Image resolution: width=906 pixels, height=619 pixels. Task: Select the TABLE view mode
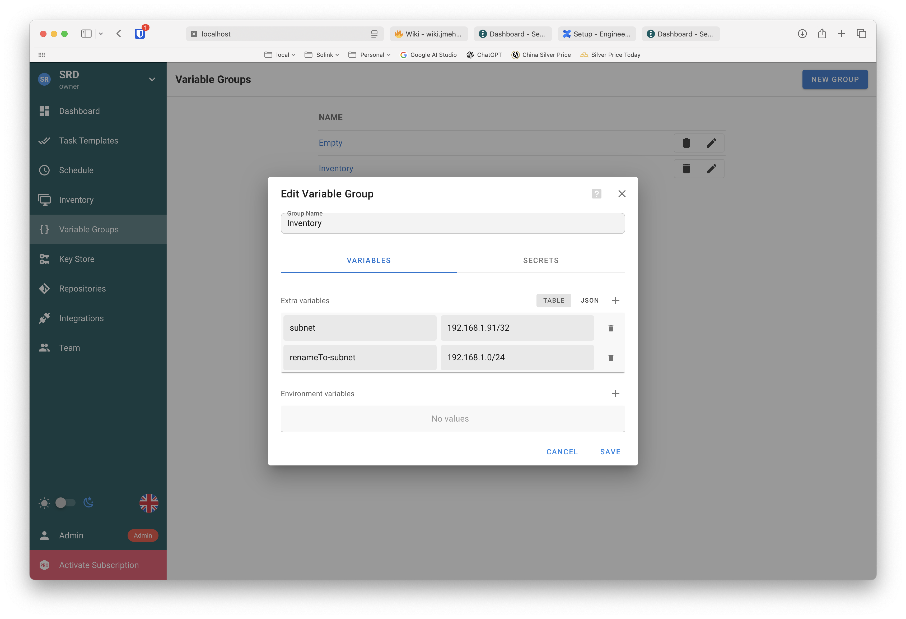(553, 300)
